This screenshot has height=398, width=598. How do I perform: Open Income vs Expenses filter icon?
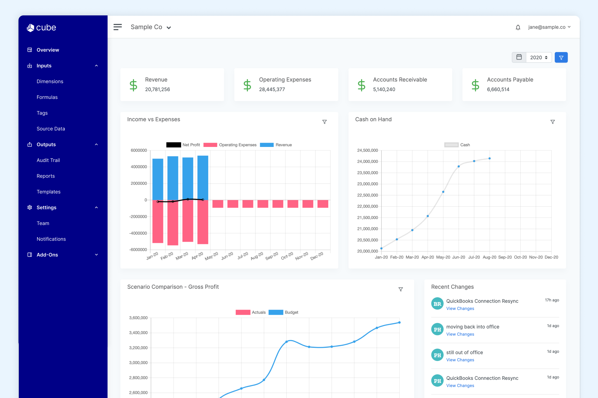(x=324, y=122)
